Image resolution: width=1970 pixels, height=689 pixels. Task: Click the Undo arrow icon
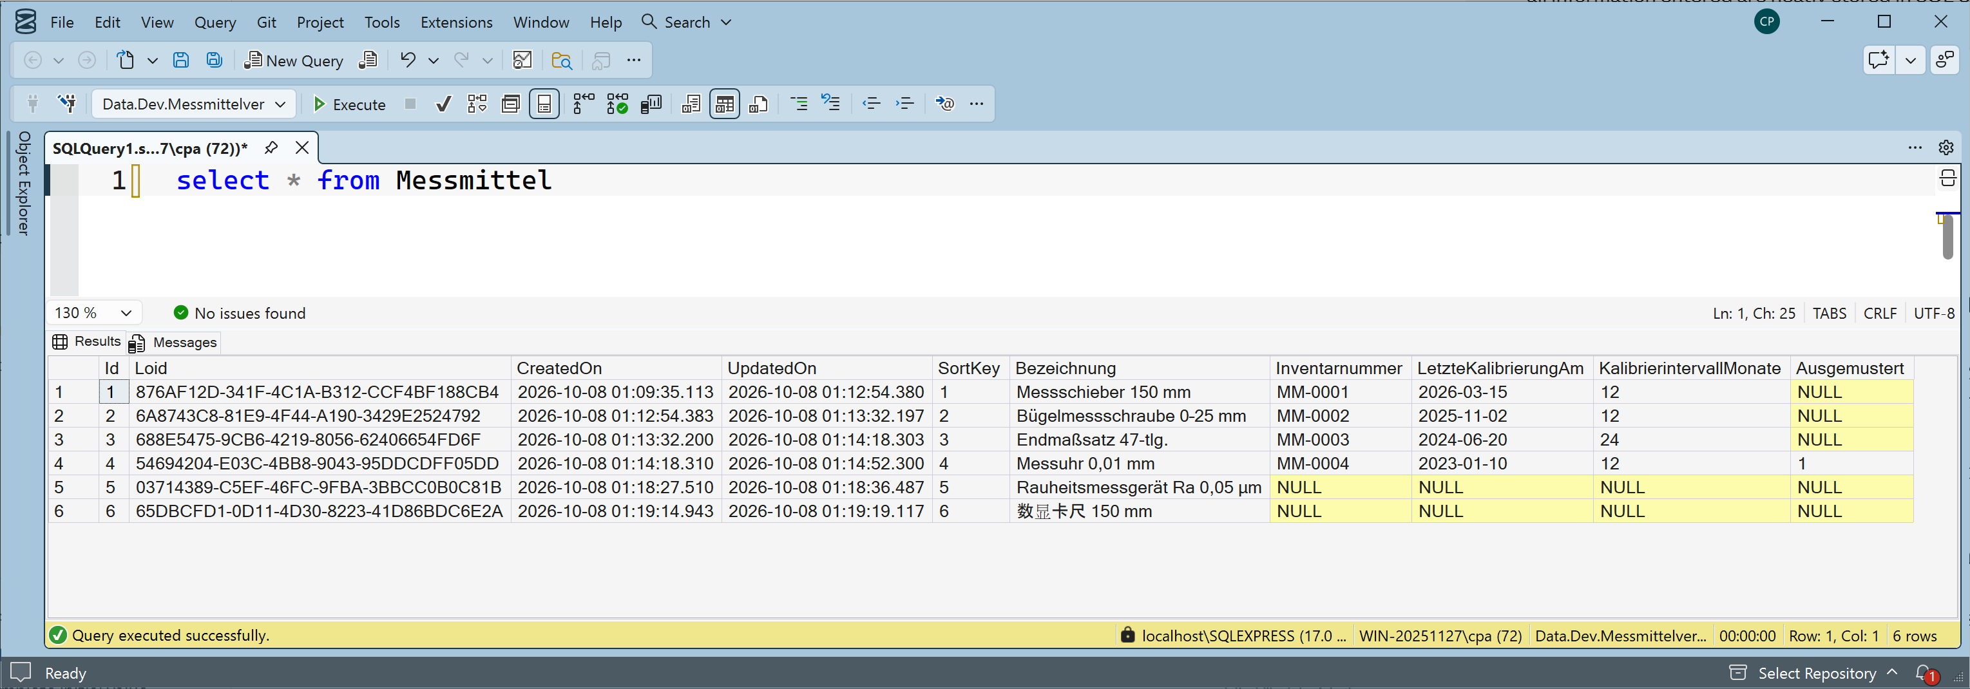pos(408,61)
